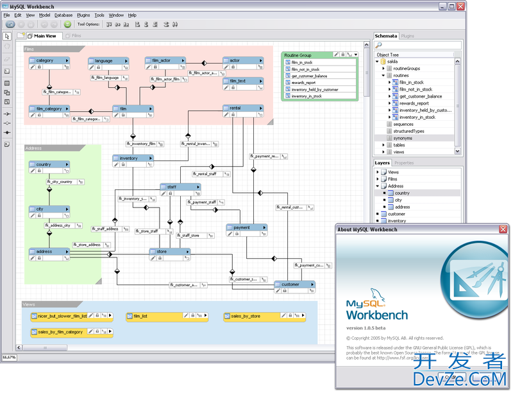Select get_customer_balance in Object Tree
513x393 pixels.
(x=421, y=96)
